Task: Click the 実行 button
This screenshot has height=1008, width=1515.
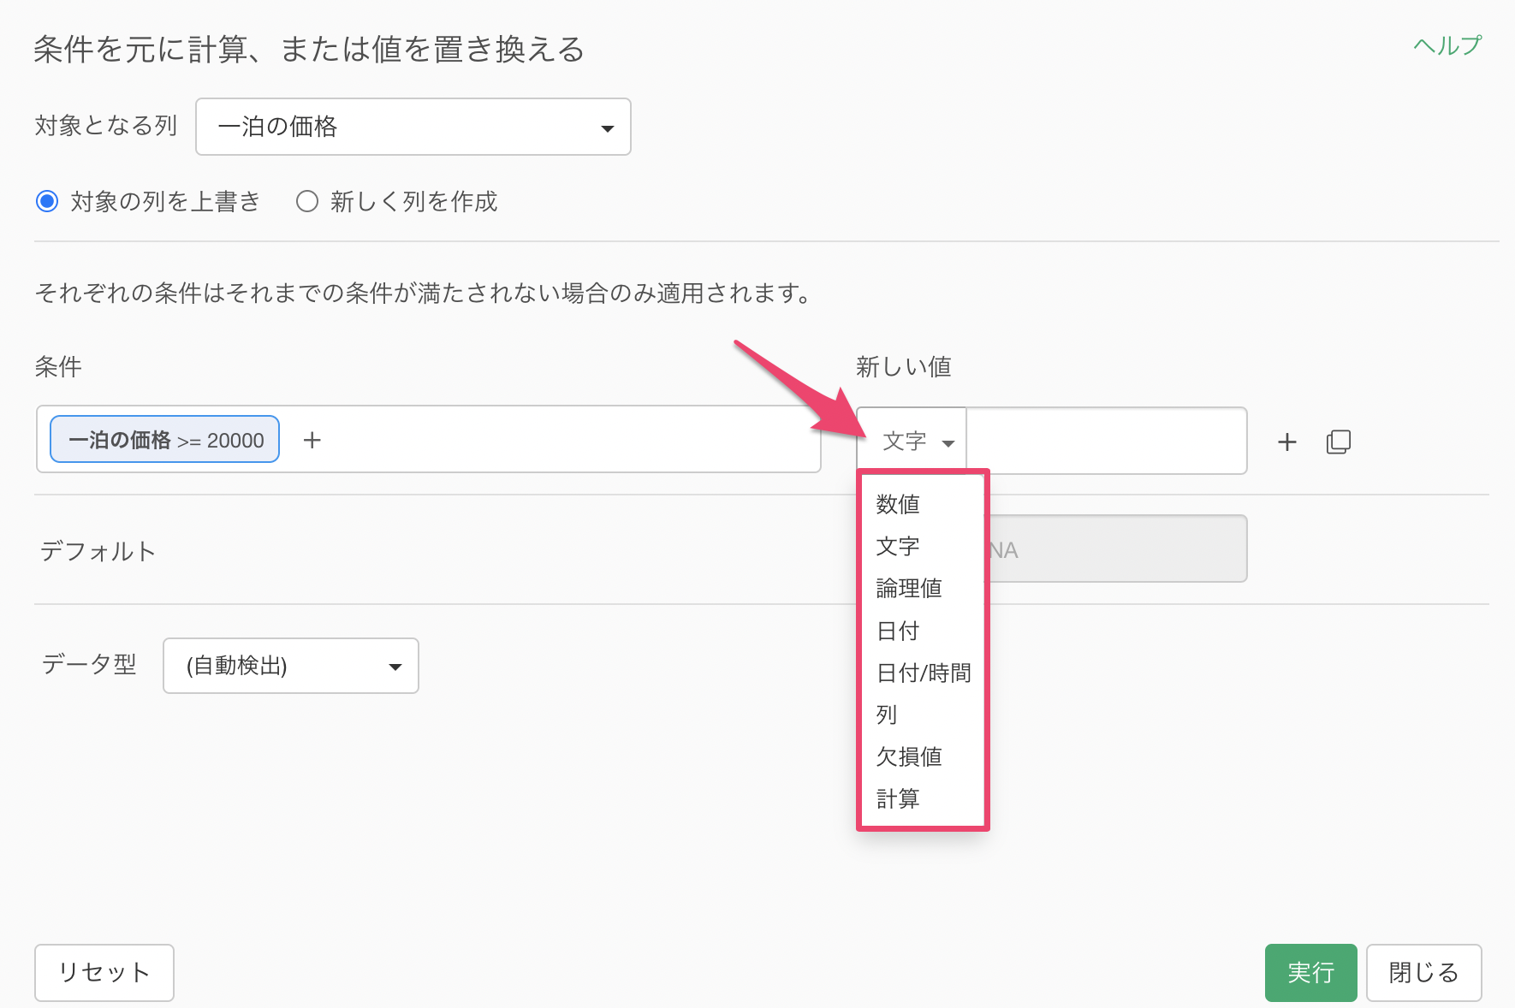Action: [x=1310, y=972]
